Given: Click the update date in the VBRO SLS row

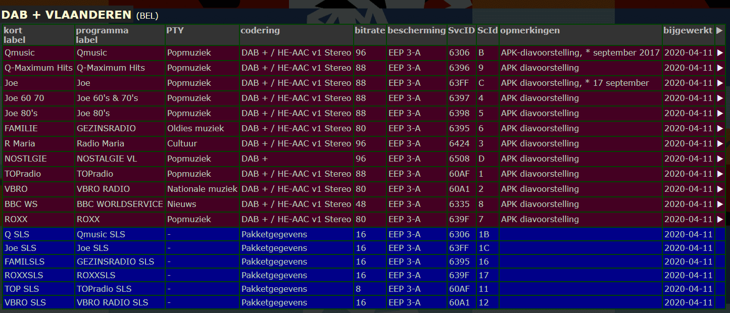Looking at the screenshot, I should point(689,302).
